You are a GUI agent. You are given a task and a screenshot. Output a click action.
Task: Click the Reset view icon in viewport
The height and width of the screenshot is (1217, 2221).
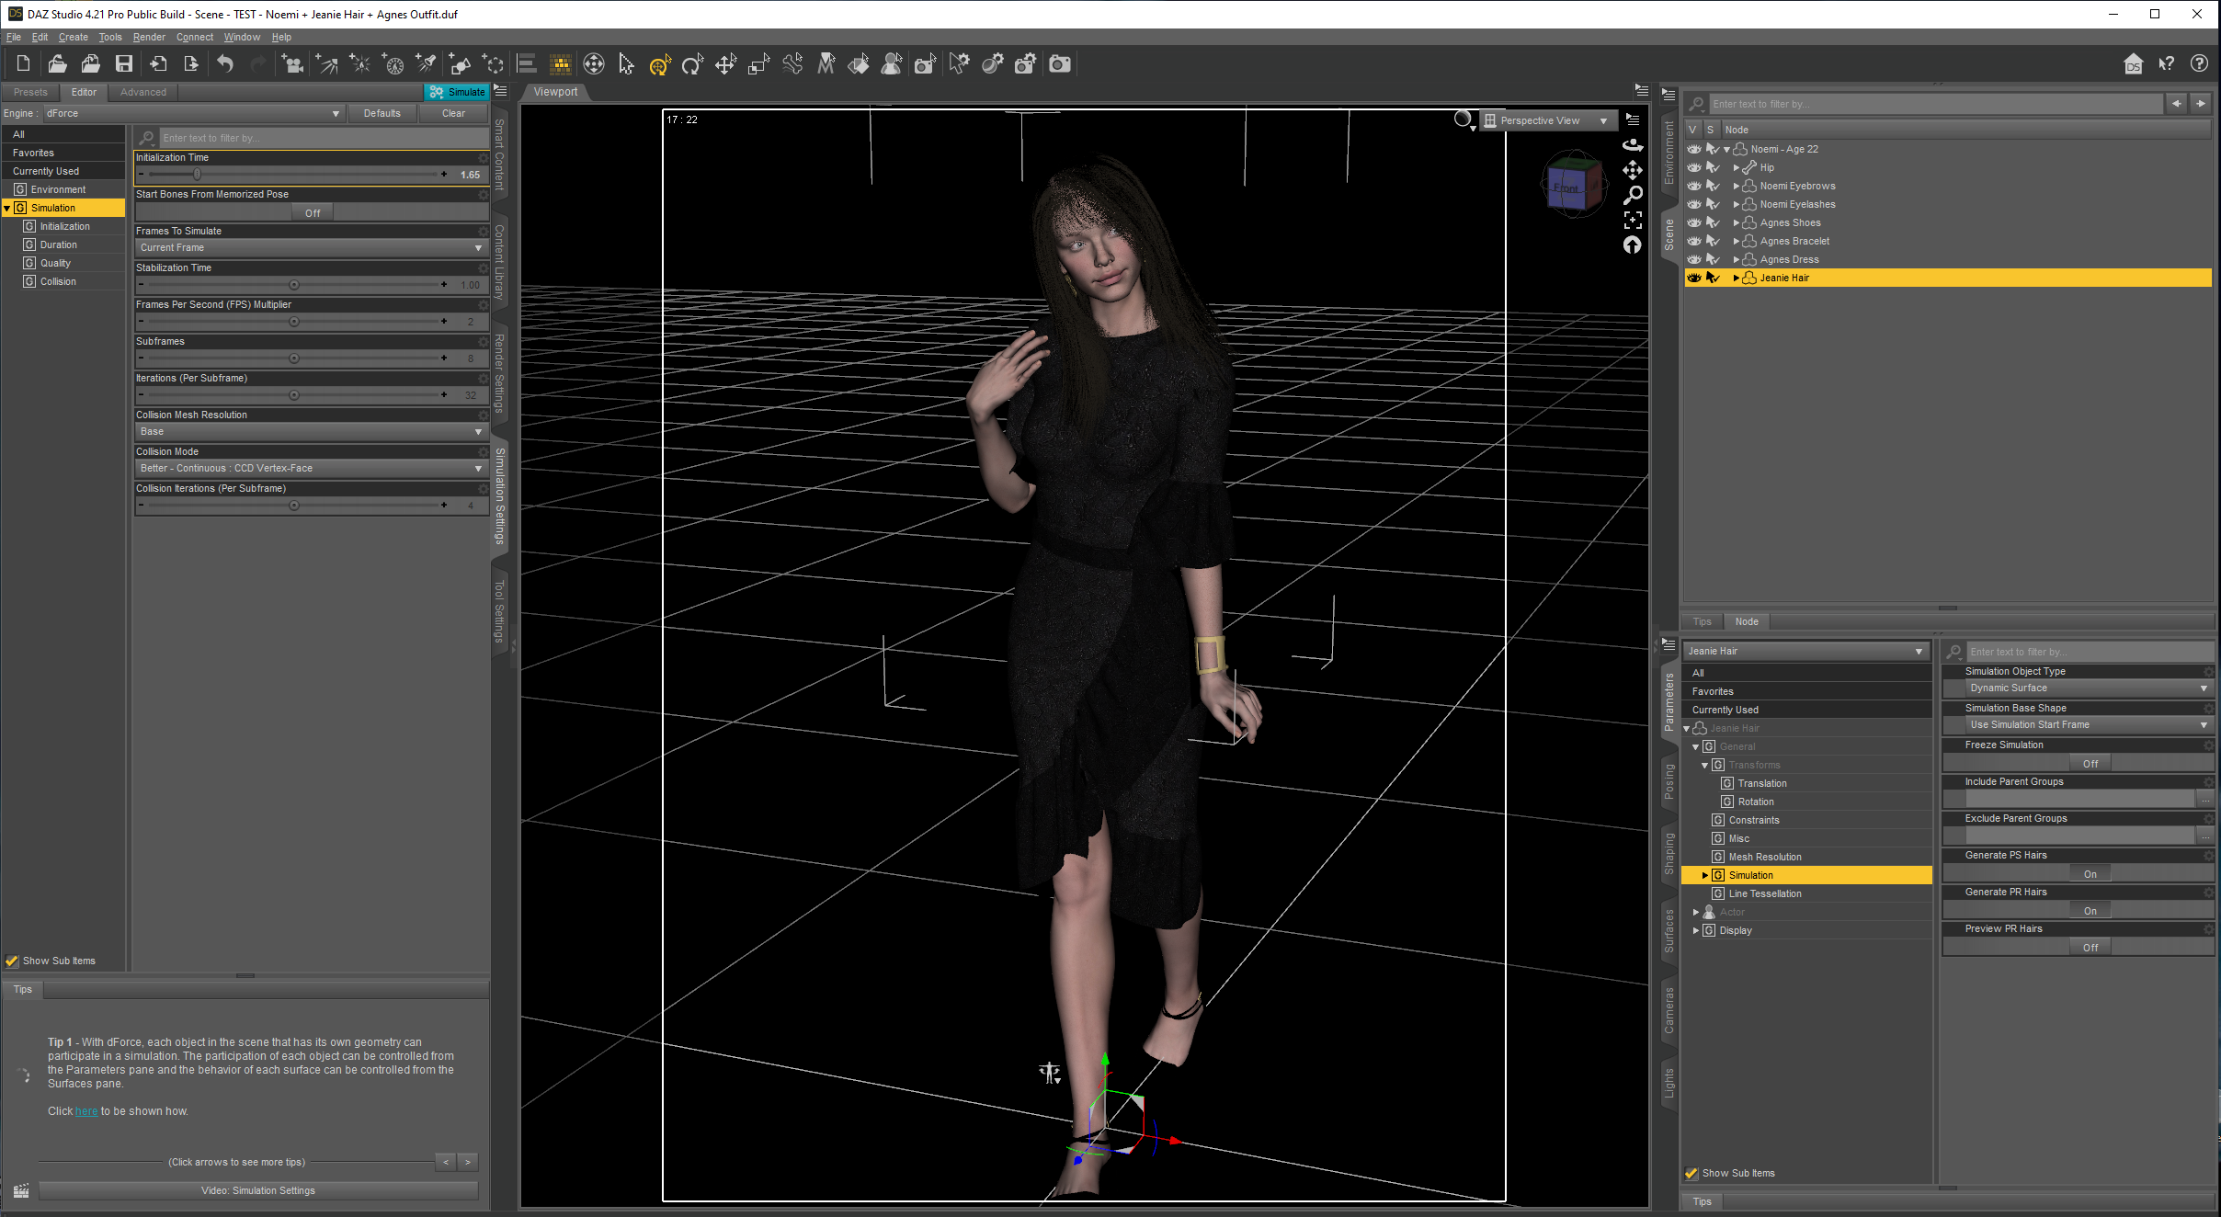point(1633,245)
